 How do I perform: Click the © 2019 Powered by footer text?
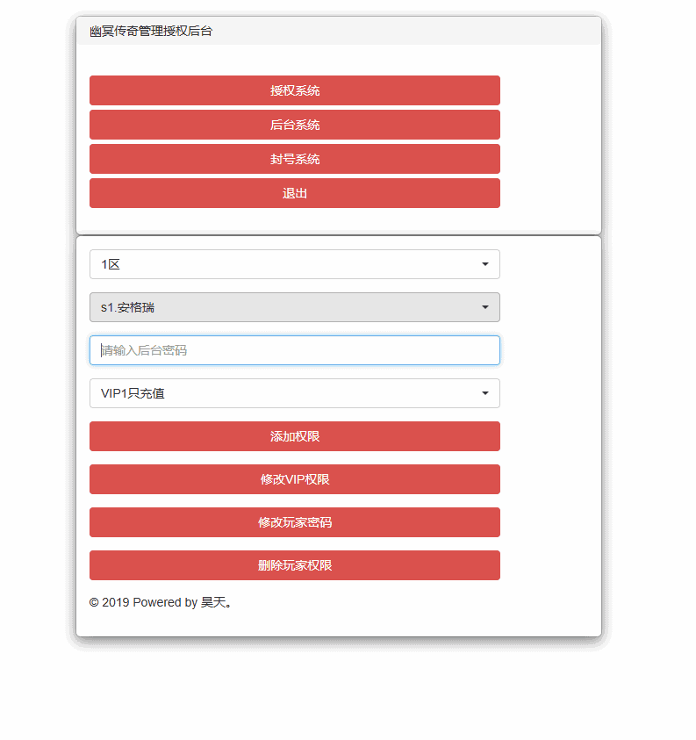(142, 603)
